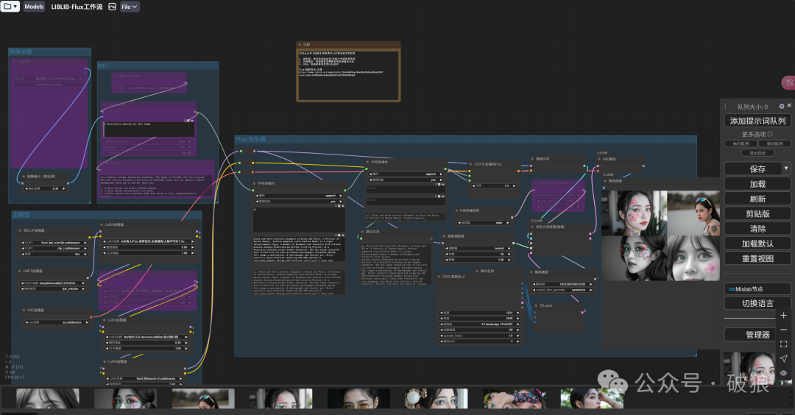This screenshot has height=415, width=795.
Task: Collapse the VAE解码 node dot
Action: [x=598, y=159]
